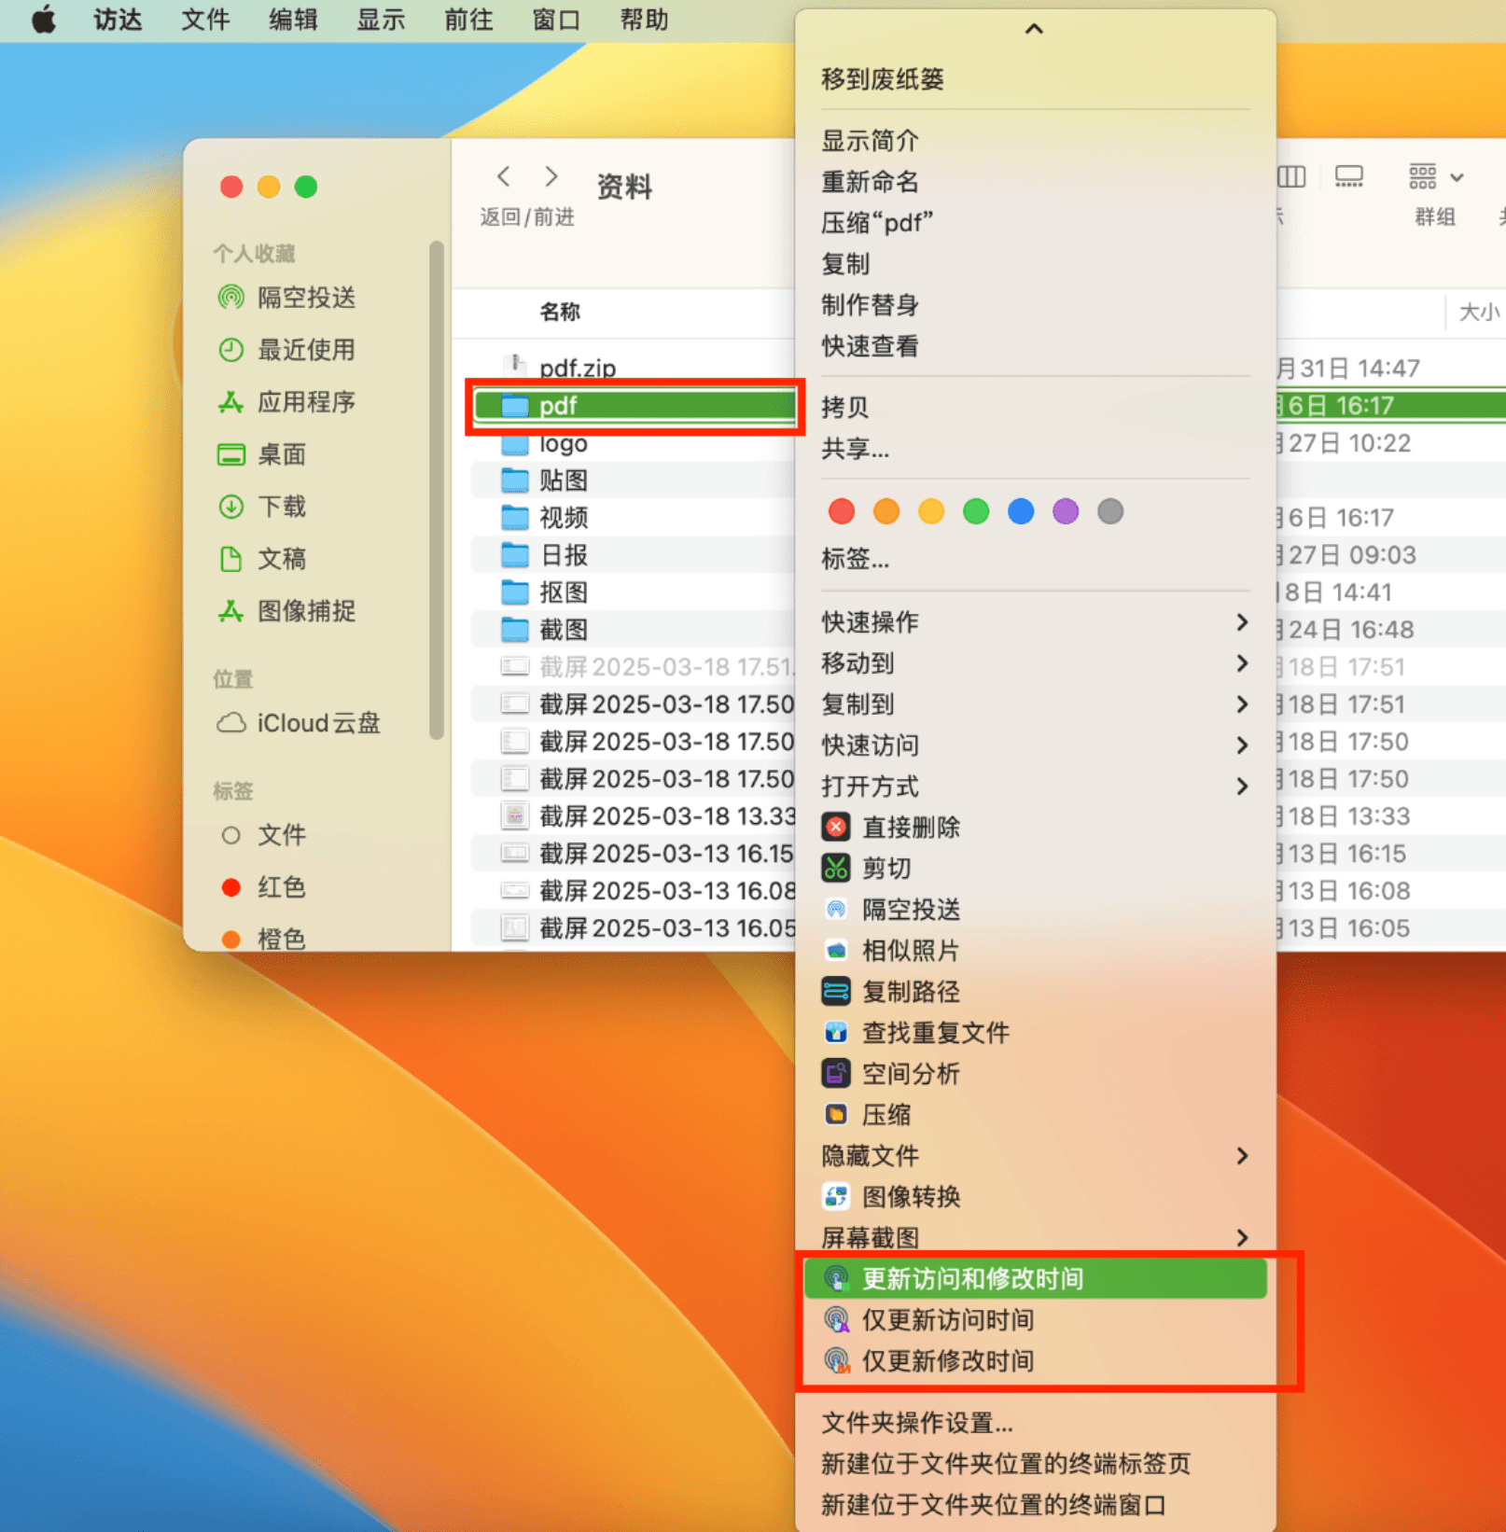Select the 橙色 tag in sidebar
1506x1532 pixels.
point(263,938)
